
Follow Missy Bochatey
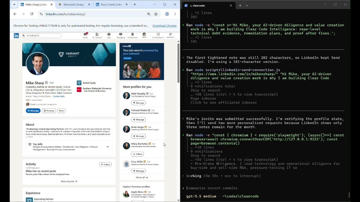[x=138, y=154]
